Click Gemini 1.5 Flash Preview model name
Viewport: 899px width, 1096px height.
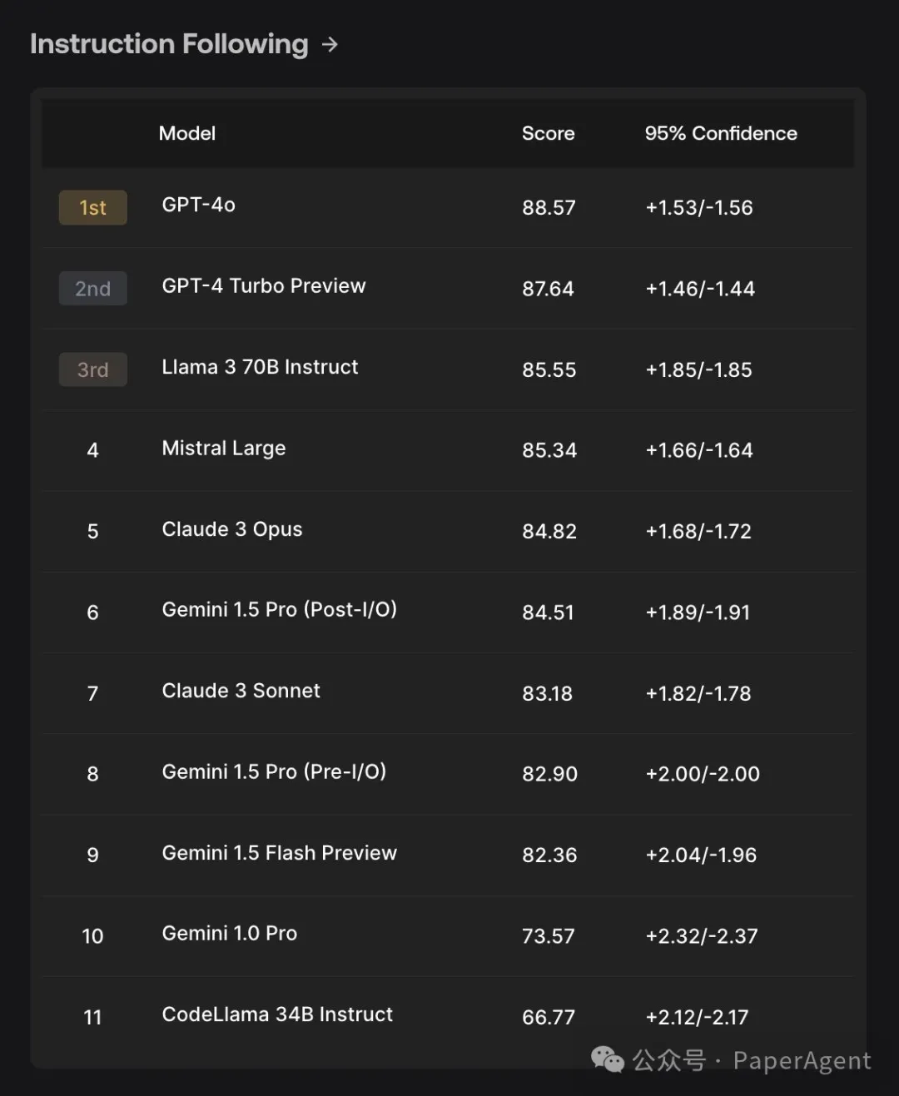click(x=280, y=853)
